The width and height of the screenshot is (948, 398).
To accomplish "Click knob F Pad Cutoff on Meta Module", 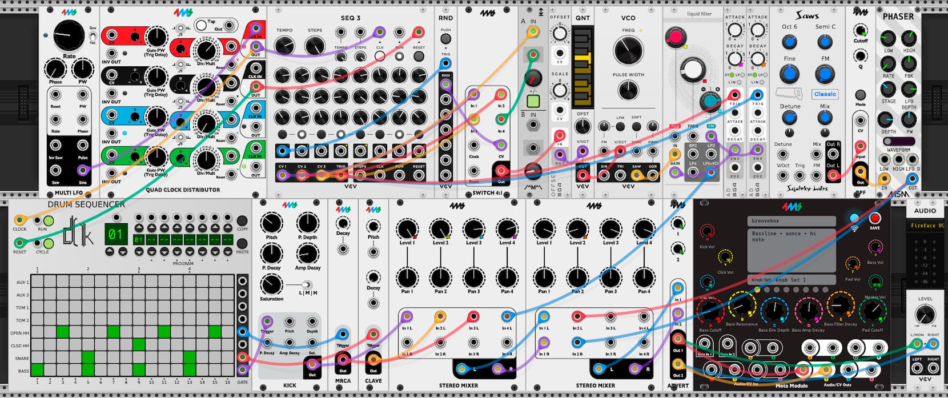I will pyautogui.click(x=873, y=312).
